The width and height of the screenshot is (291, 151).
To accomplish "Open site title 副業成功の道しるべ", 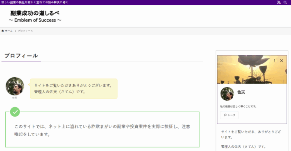I will [x=35, y=14].
